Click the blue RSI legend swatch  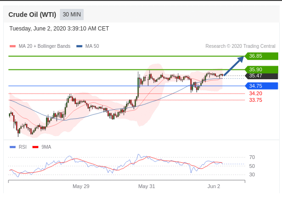click(x=13, y=147)
